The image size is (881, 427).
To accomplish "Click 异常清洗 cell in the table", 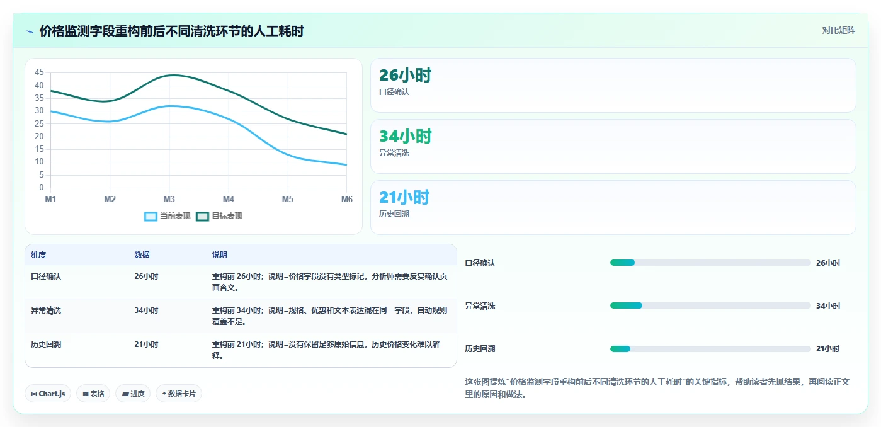I will click(x=46, y=310).
